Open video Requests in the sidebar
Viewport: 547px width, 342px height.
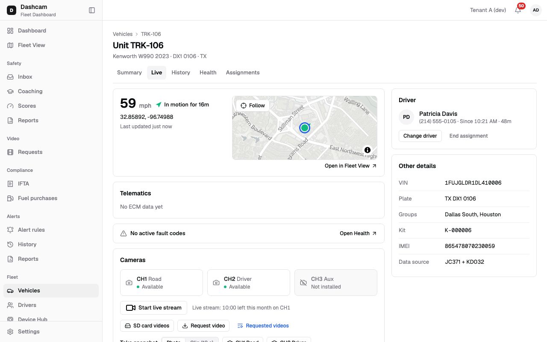click(x=51, y=152)
